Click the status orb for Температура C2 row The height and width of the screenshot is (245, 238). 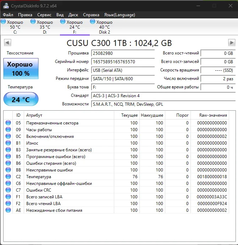point(8,176)
